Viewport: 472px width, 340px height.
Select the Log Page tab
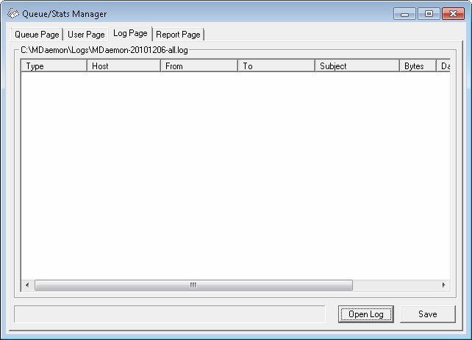pos(130,33)
